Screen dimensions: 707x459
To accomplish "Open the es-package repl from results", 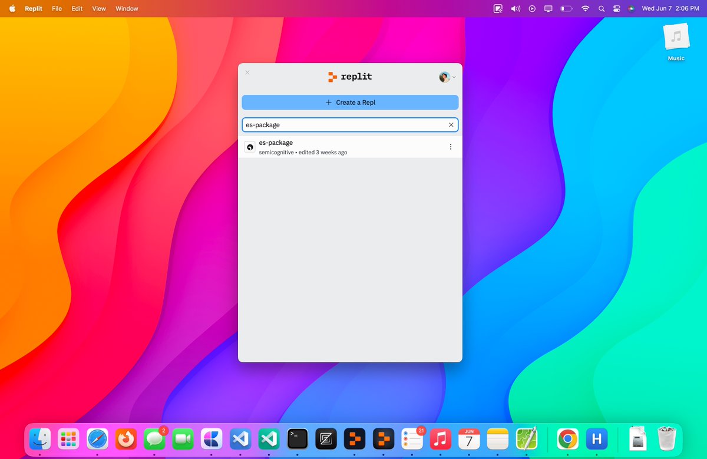I will [350, 147].
